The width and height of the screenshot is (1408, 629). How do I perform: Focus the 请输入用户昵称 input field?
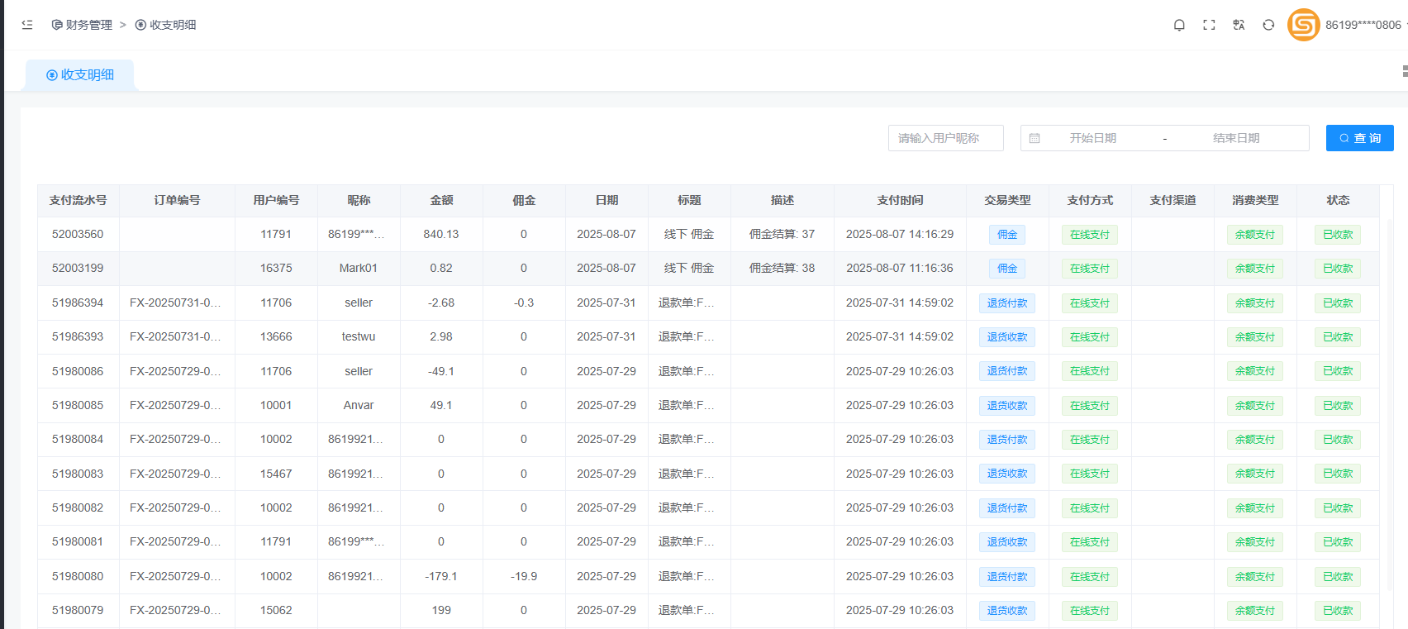pos(945,138)
